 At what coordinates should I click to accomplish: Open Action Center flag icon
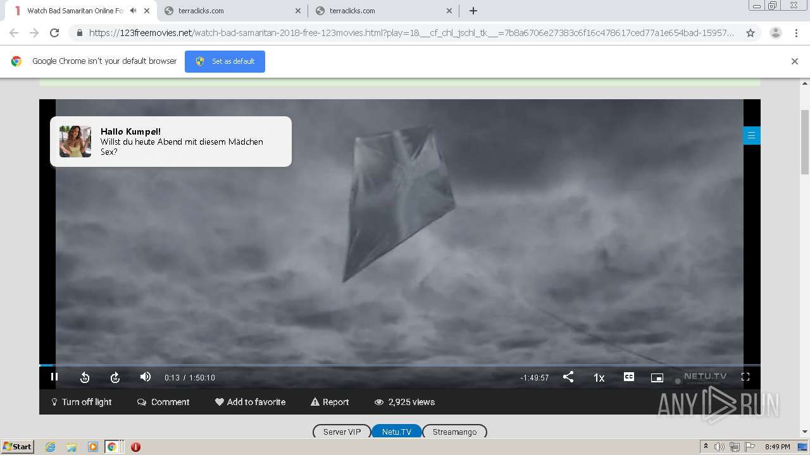click(749, 447)
